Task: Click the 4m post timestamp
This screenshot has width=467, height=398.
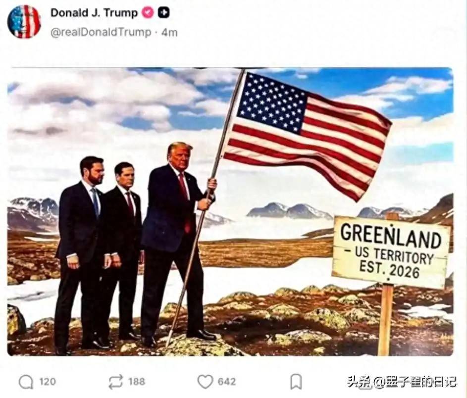Action: tap(169, 32)
